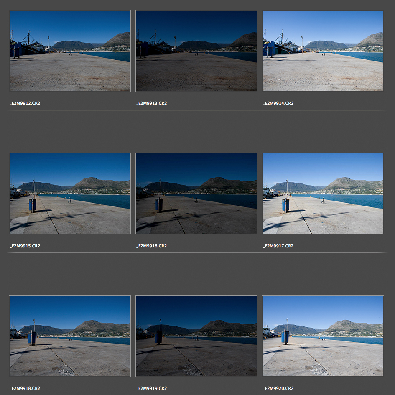Open the _E2M9915.CR2 image thumbnail
The image size is (395, 395).
pos(69,194)
